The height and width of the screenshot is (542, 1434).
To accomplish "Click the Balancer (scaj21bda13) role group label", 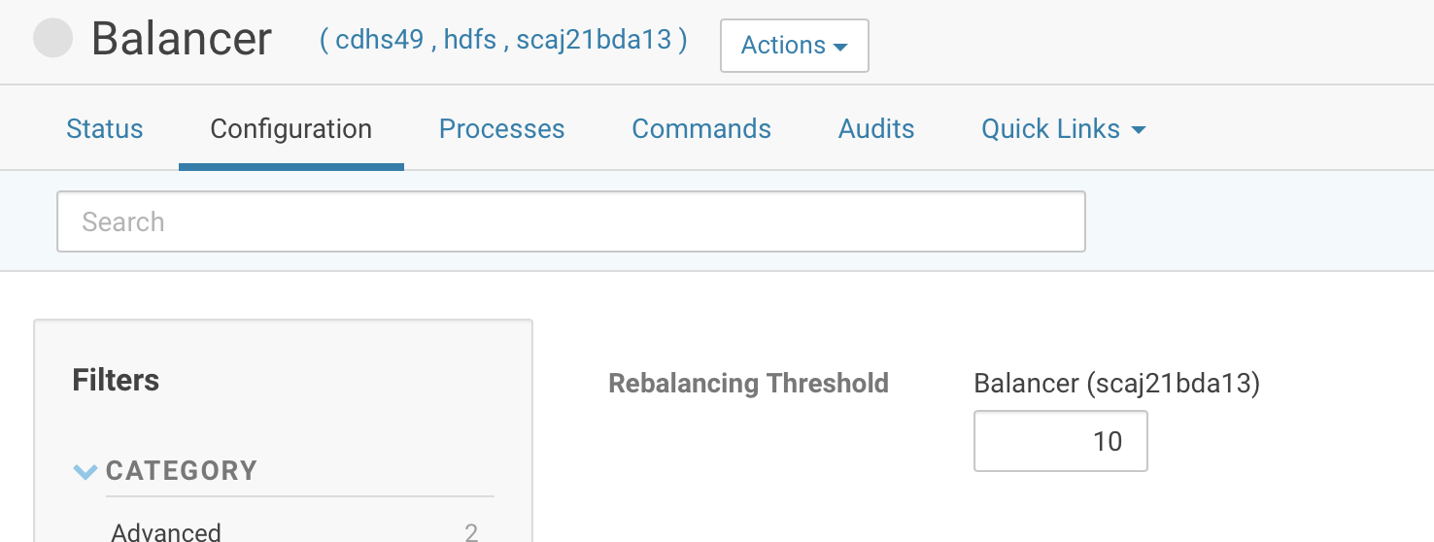I will [1116, 384].
